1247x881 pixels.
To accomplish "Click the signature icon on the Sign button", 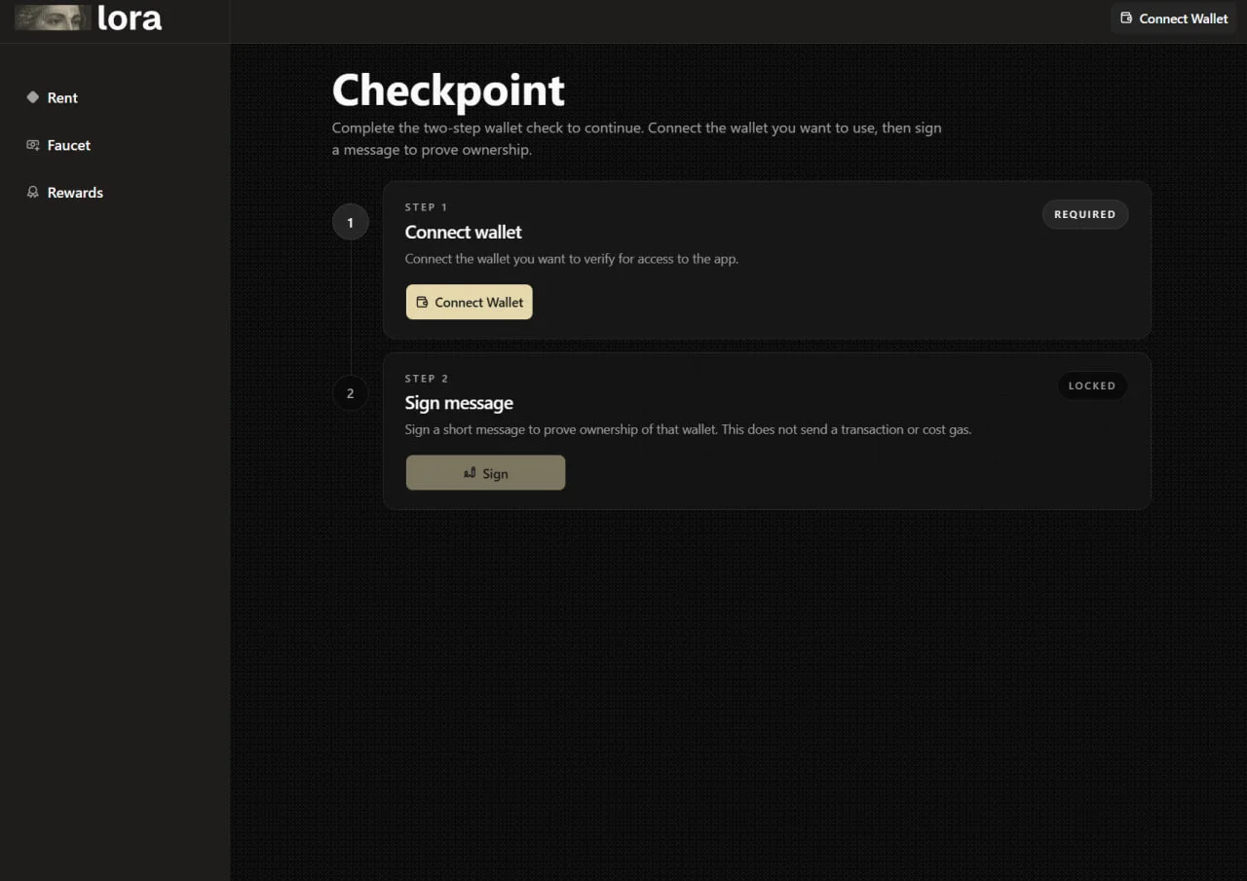I will pyautogui.click(x=470, y=473).
